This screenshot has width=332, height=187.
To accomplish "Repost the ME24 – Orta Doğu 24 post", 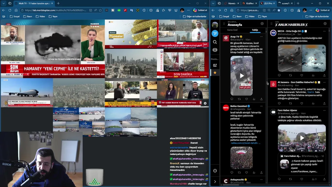I will click(x=290, y=75).
